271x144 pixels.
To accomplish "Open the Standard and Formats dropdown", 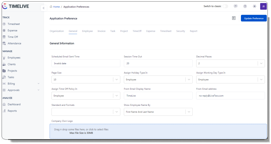I will (x=86, y=112).
